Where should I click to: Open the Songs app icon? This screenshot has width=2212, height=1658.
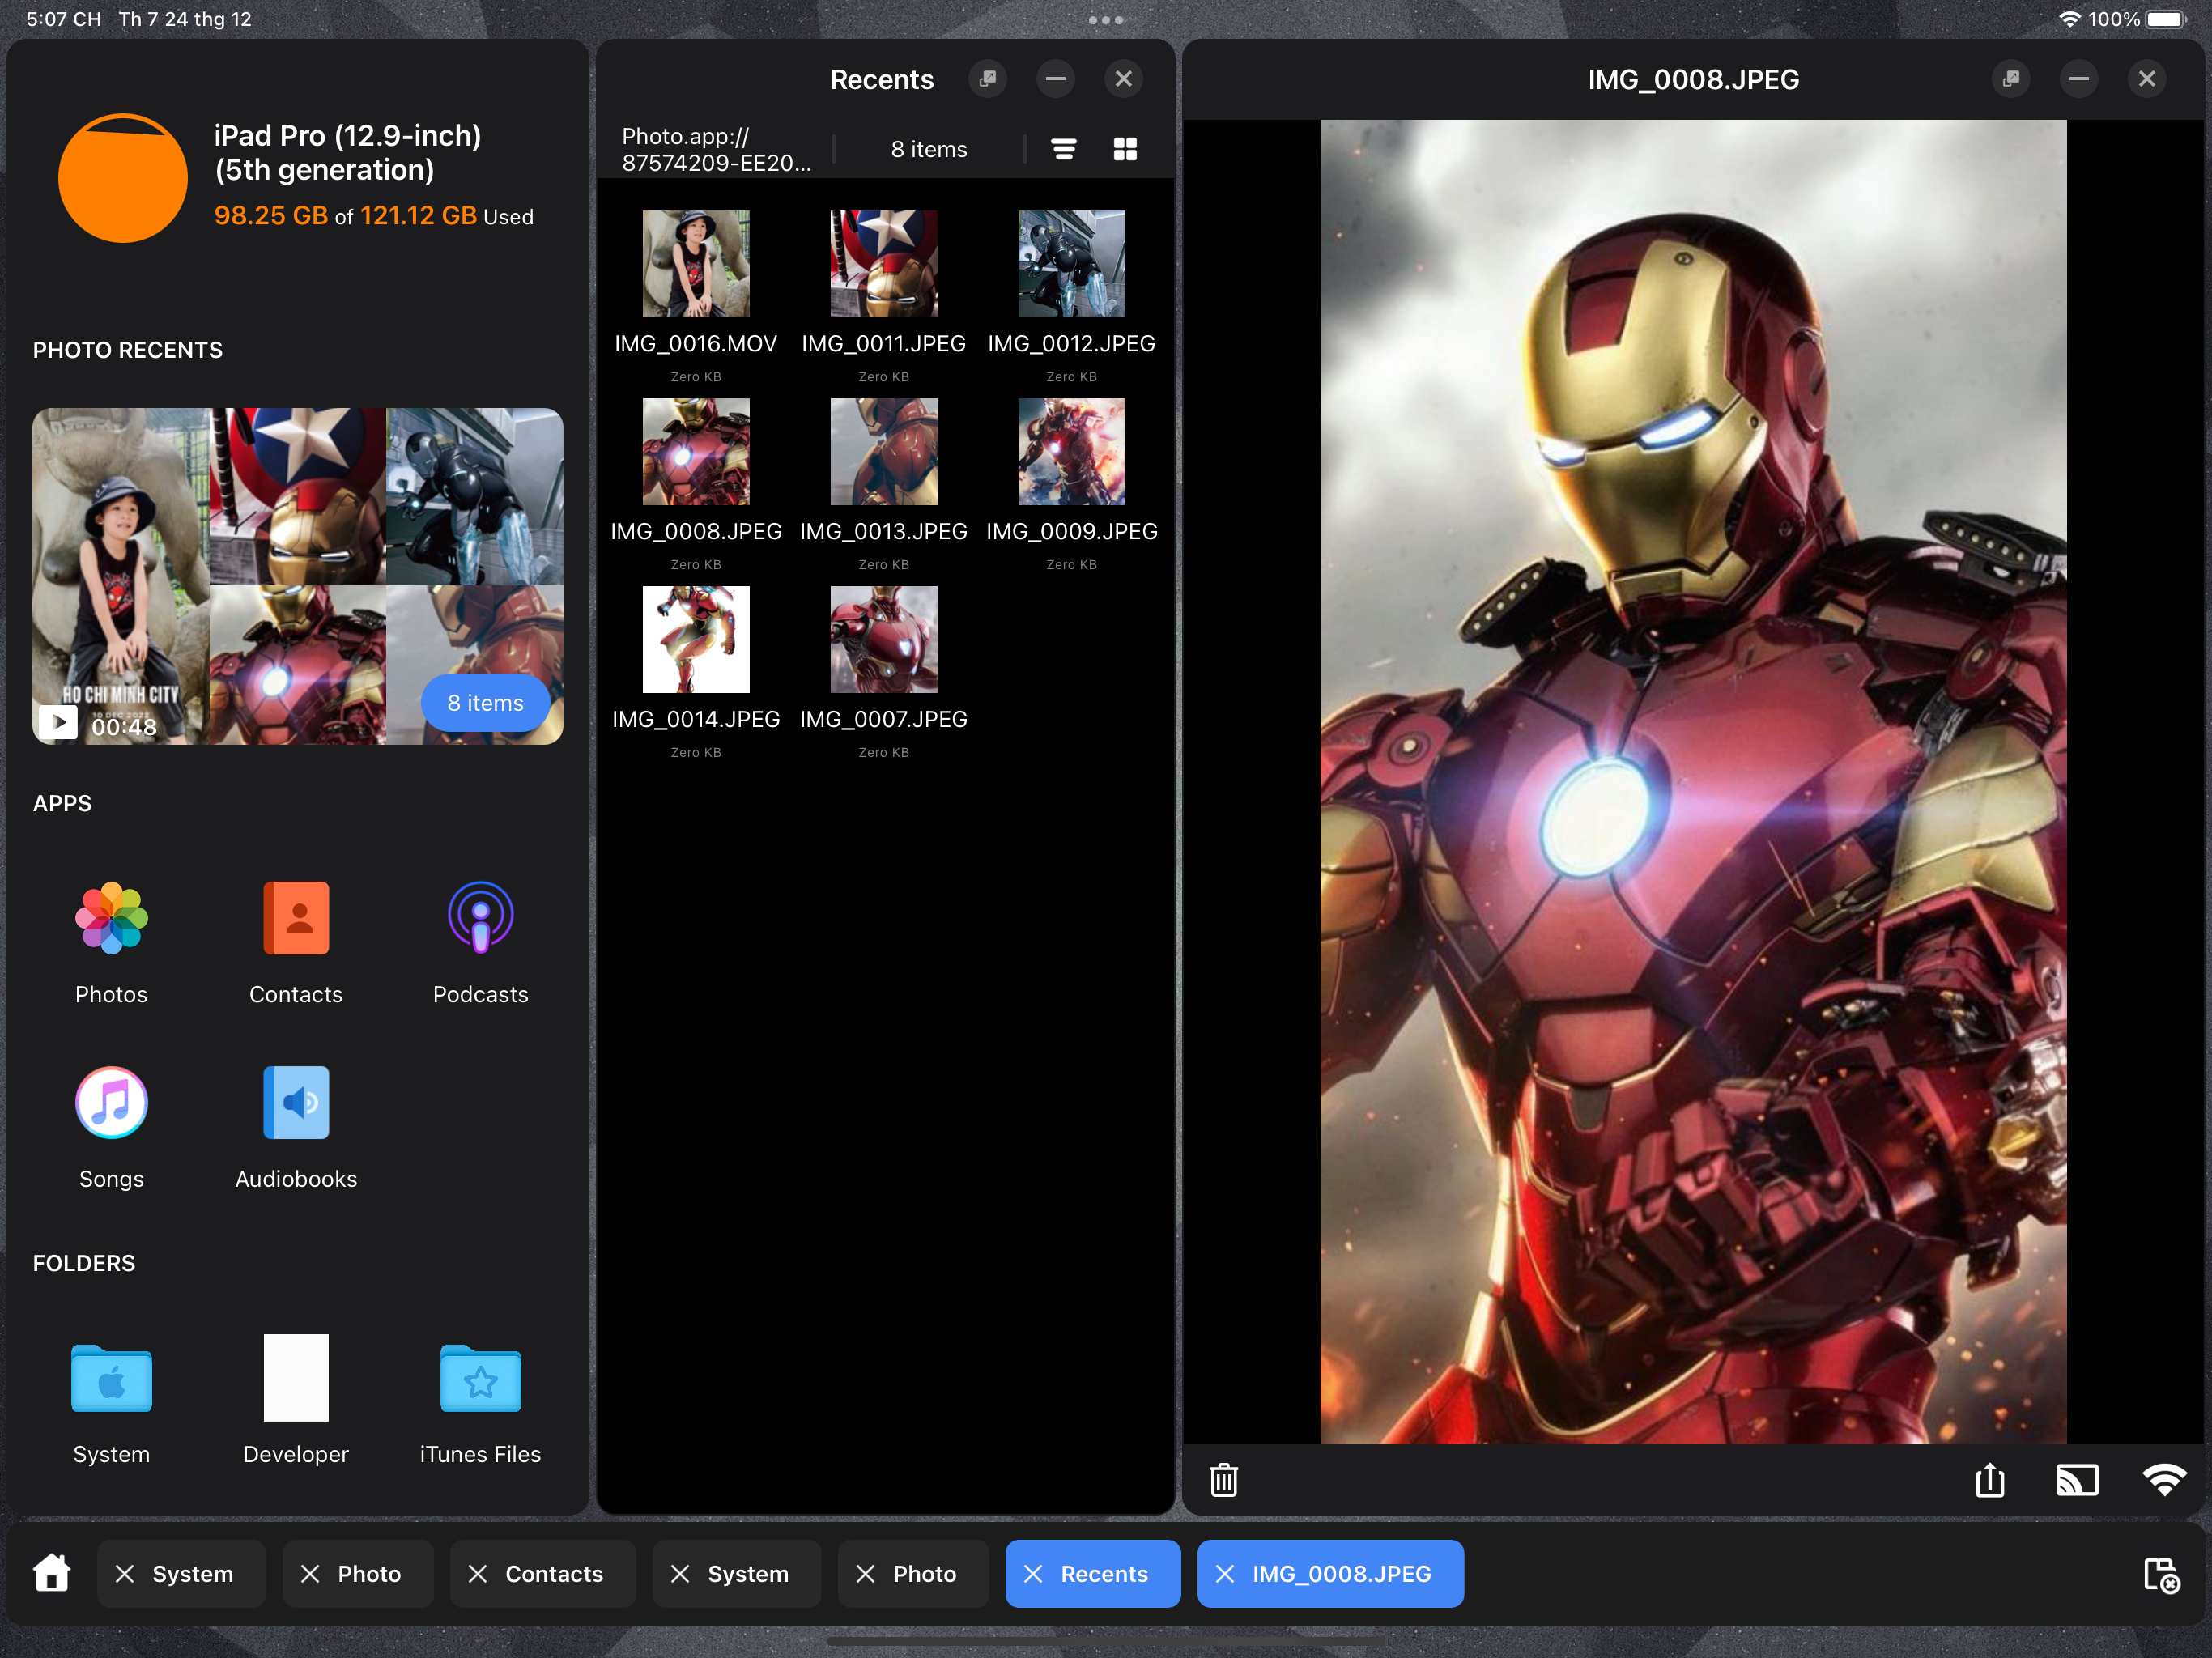click(x=111, y=1102)
